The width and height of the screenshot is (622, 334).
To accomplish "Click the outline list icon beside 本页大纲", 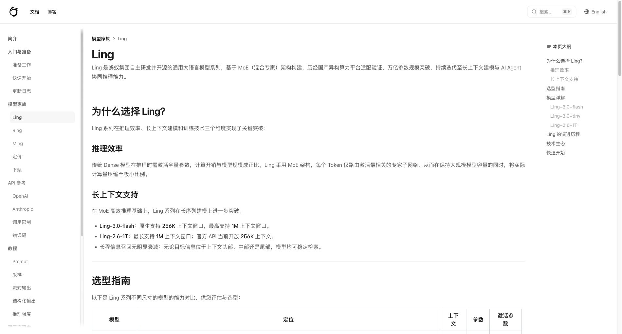I will pos(549,47).
